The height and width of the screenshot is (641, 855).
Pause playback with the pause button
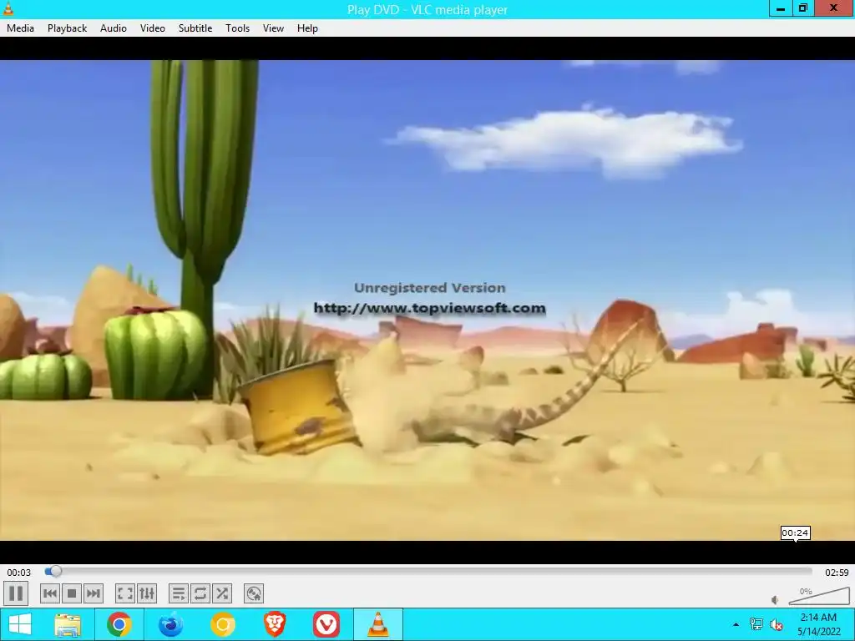click(x=16, y=593)
